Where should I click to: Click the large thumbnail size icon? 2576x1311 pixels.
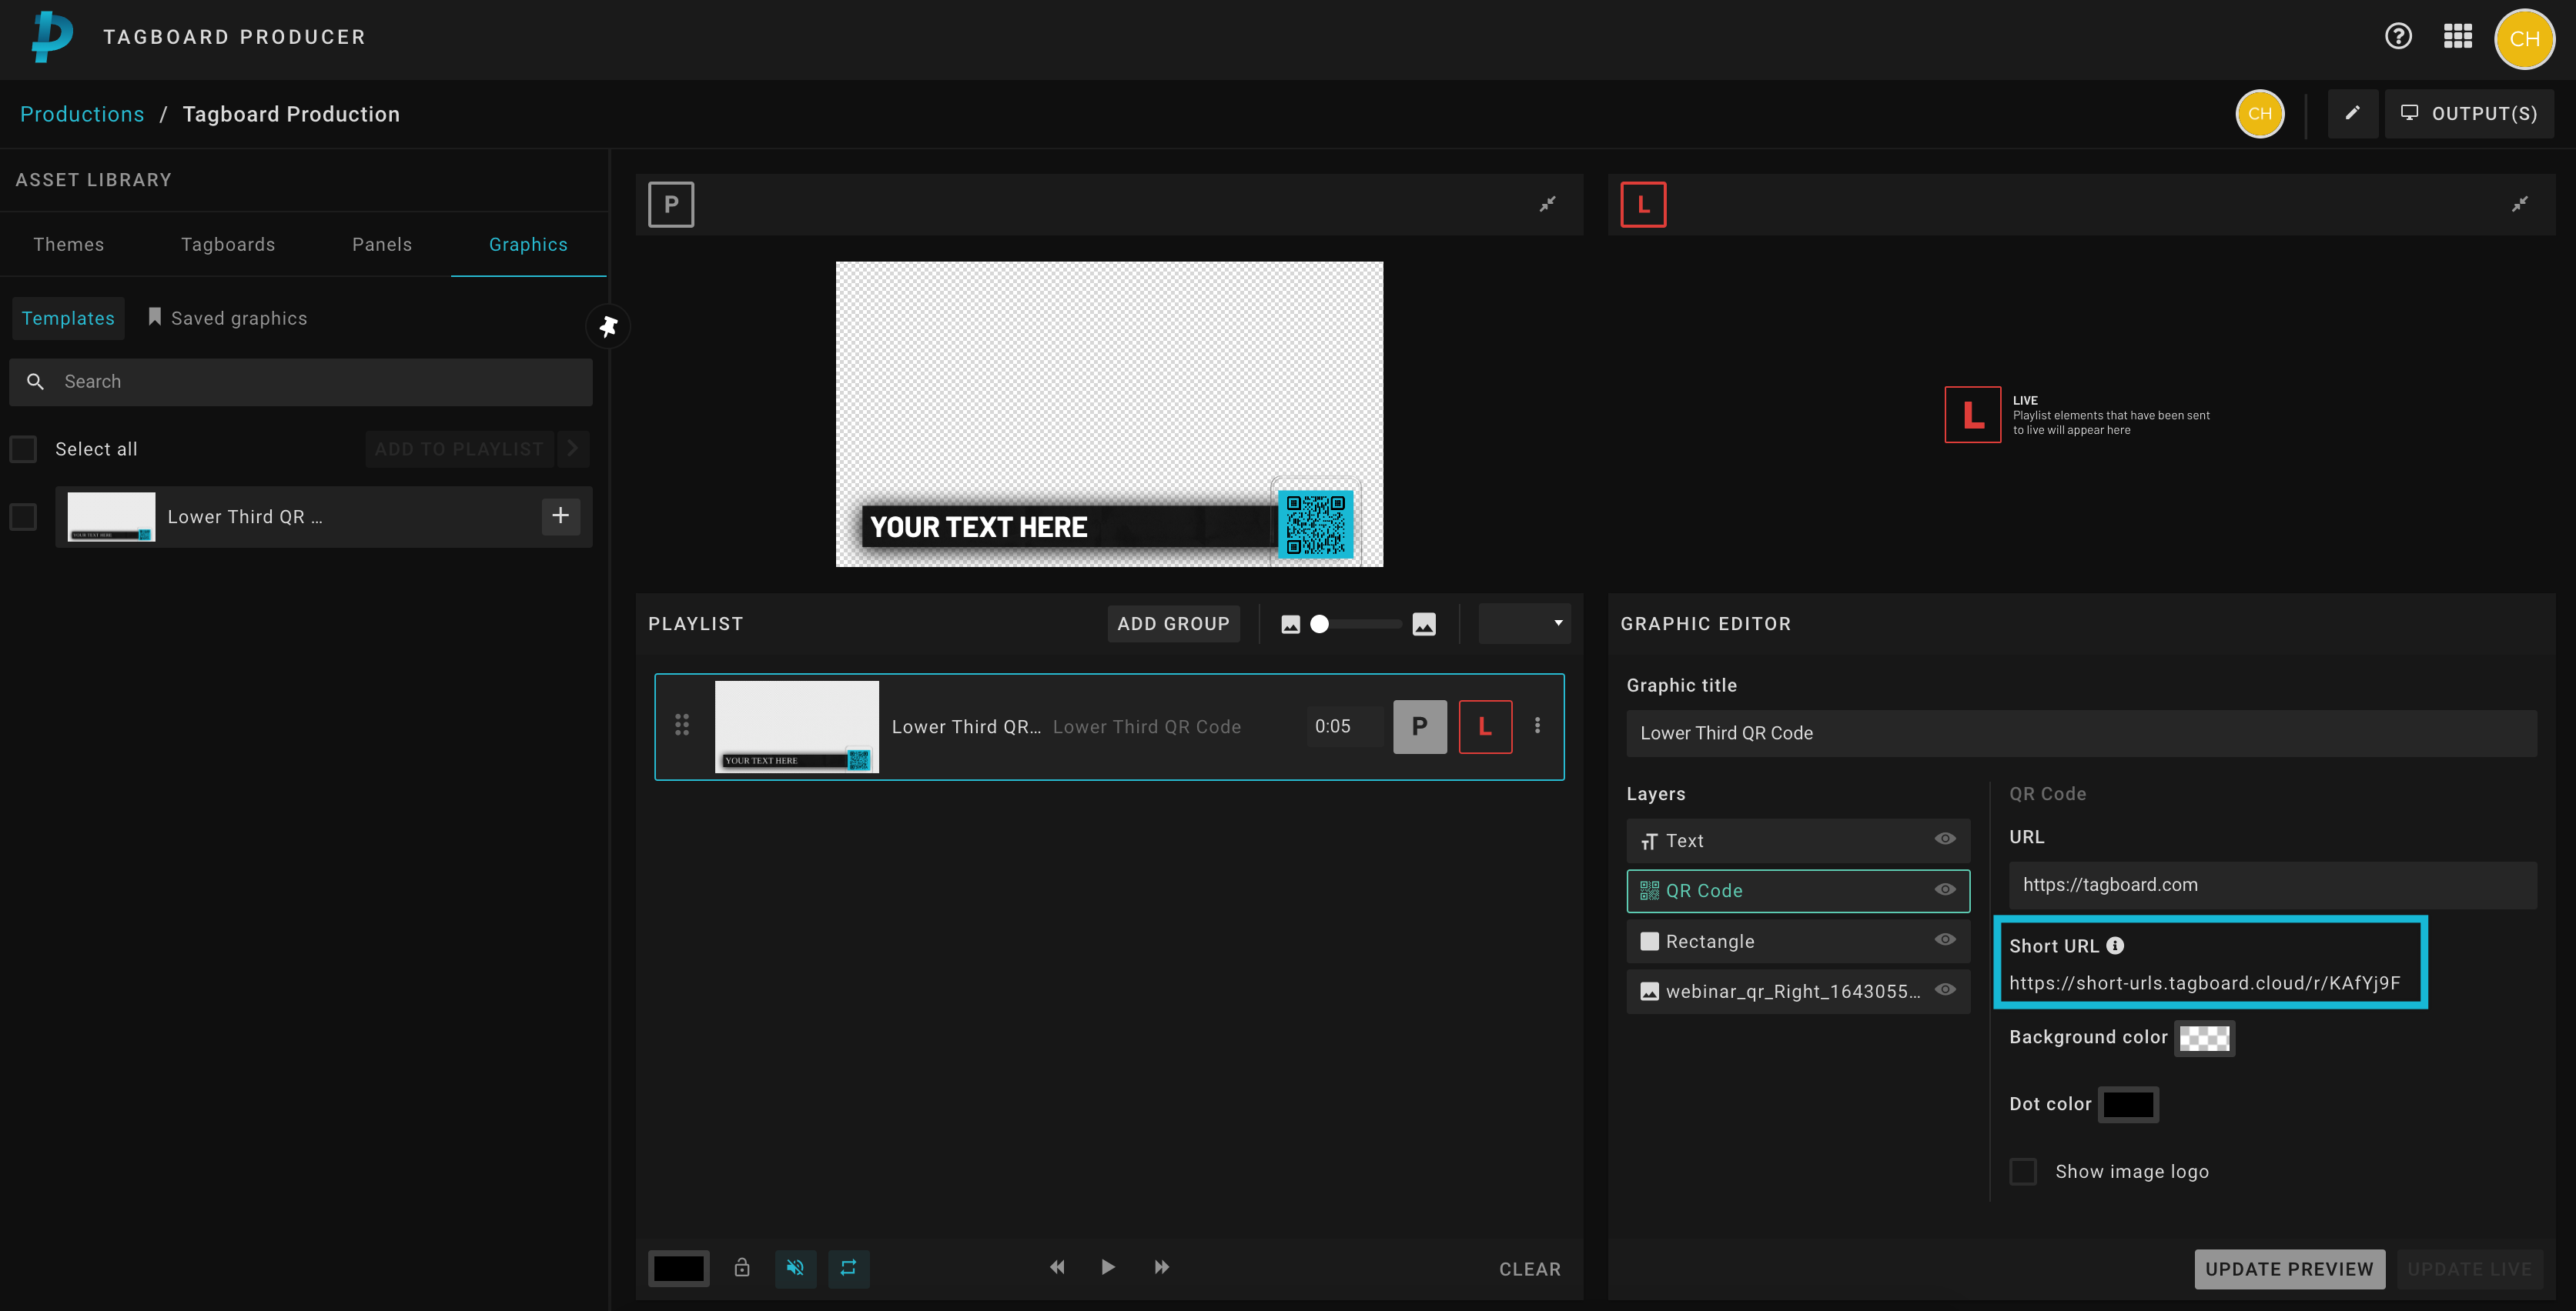[x=1424, y=625]
